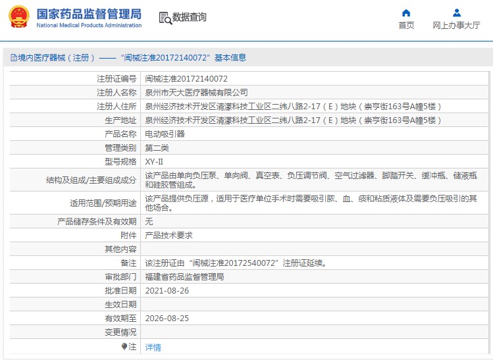493x360 pixels.
Task: Open 网上办事大厅 user icon
Action: pyautogui.click(x=457, y=13)
